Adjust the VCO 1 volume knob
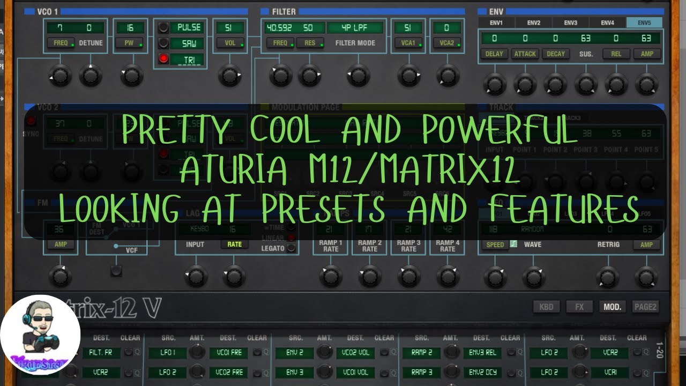 (230, 76)
